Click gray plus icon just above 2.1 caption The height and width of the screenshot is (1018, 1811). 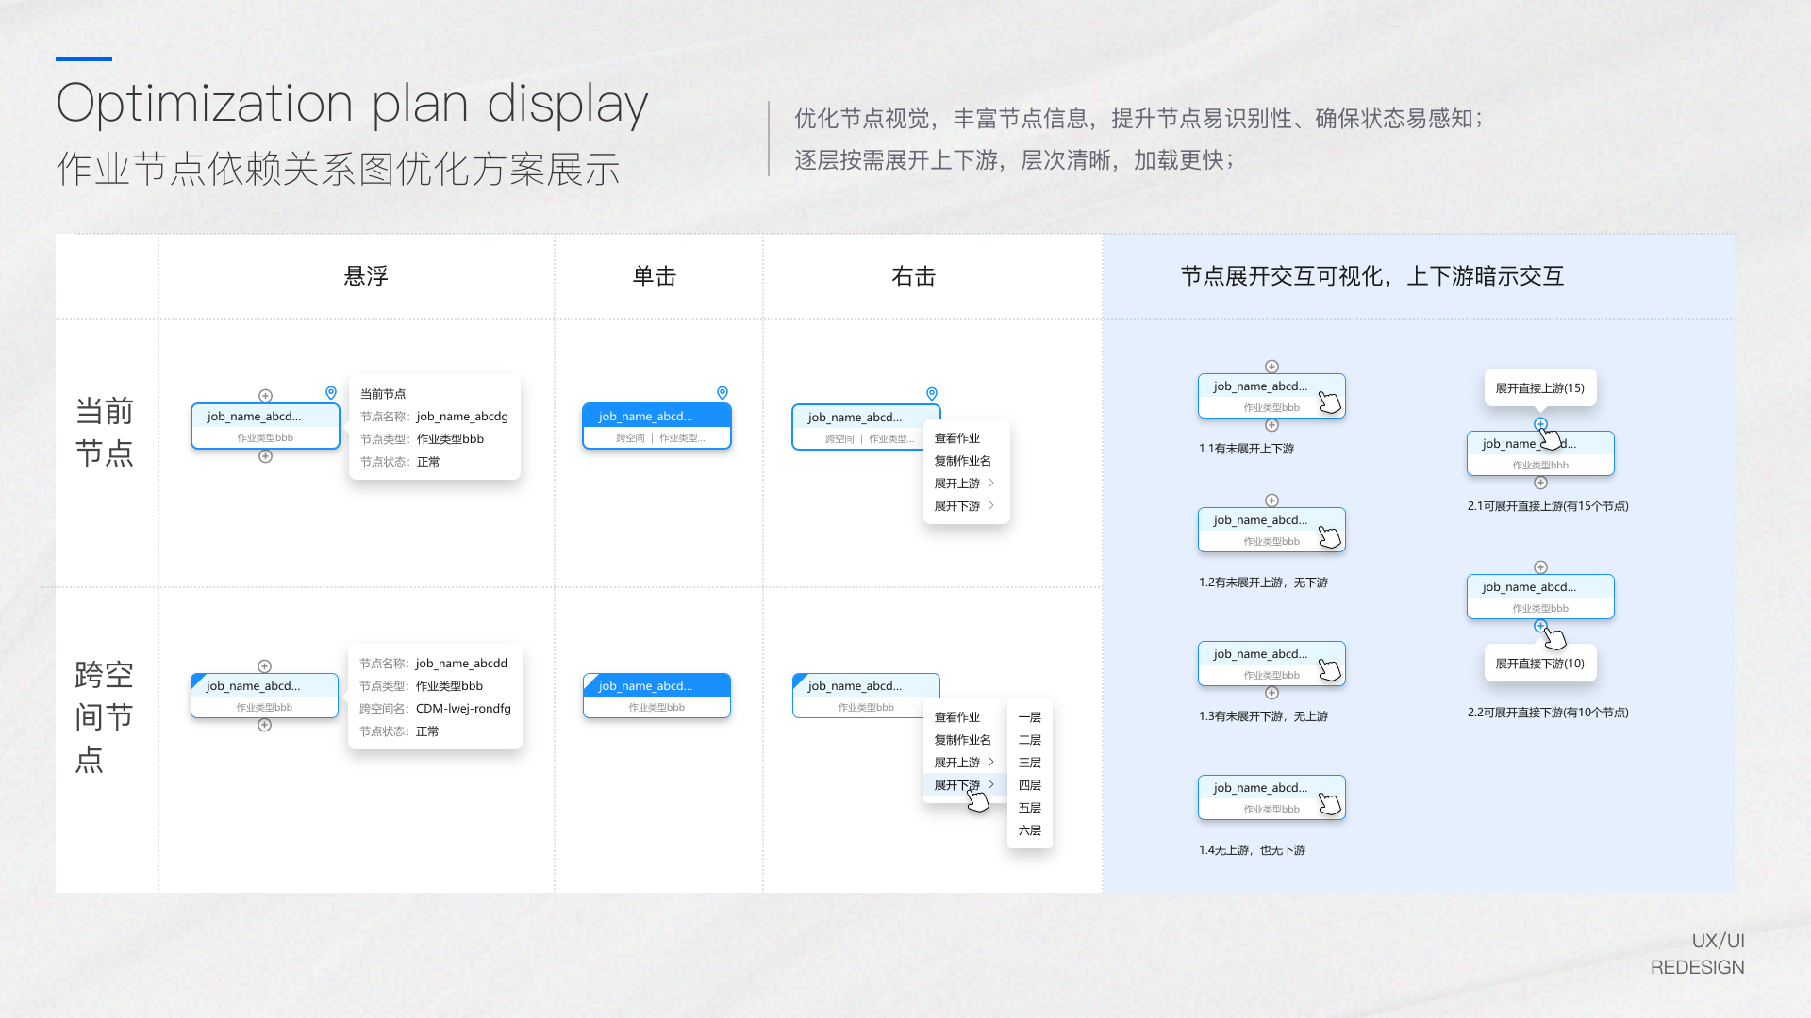(x=1540, y=483)
